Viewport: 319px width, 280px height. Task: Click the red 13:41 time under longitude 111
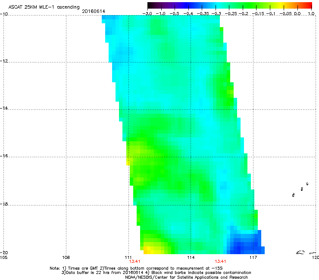click(134, 261)
